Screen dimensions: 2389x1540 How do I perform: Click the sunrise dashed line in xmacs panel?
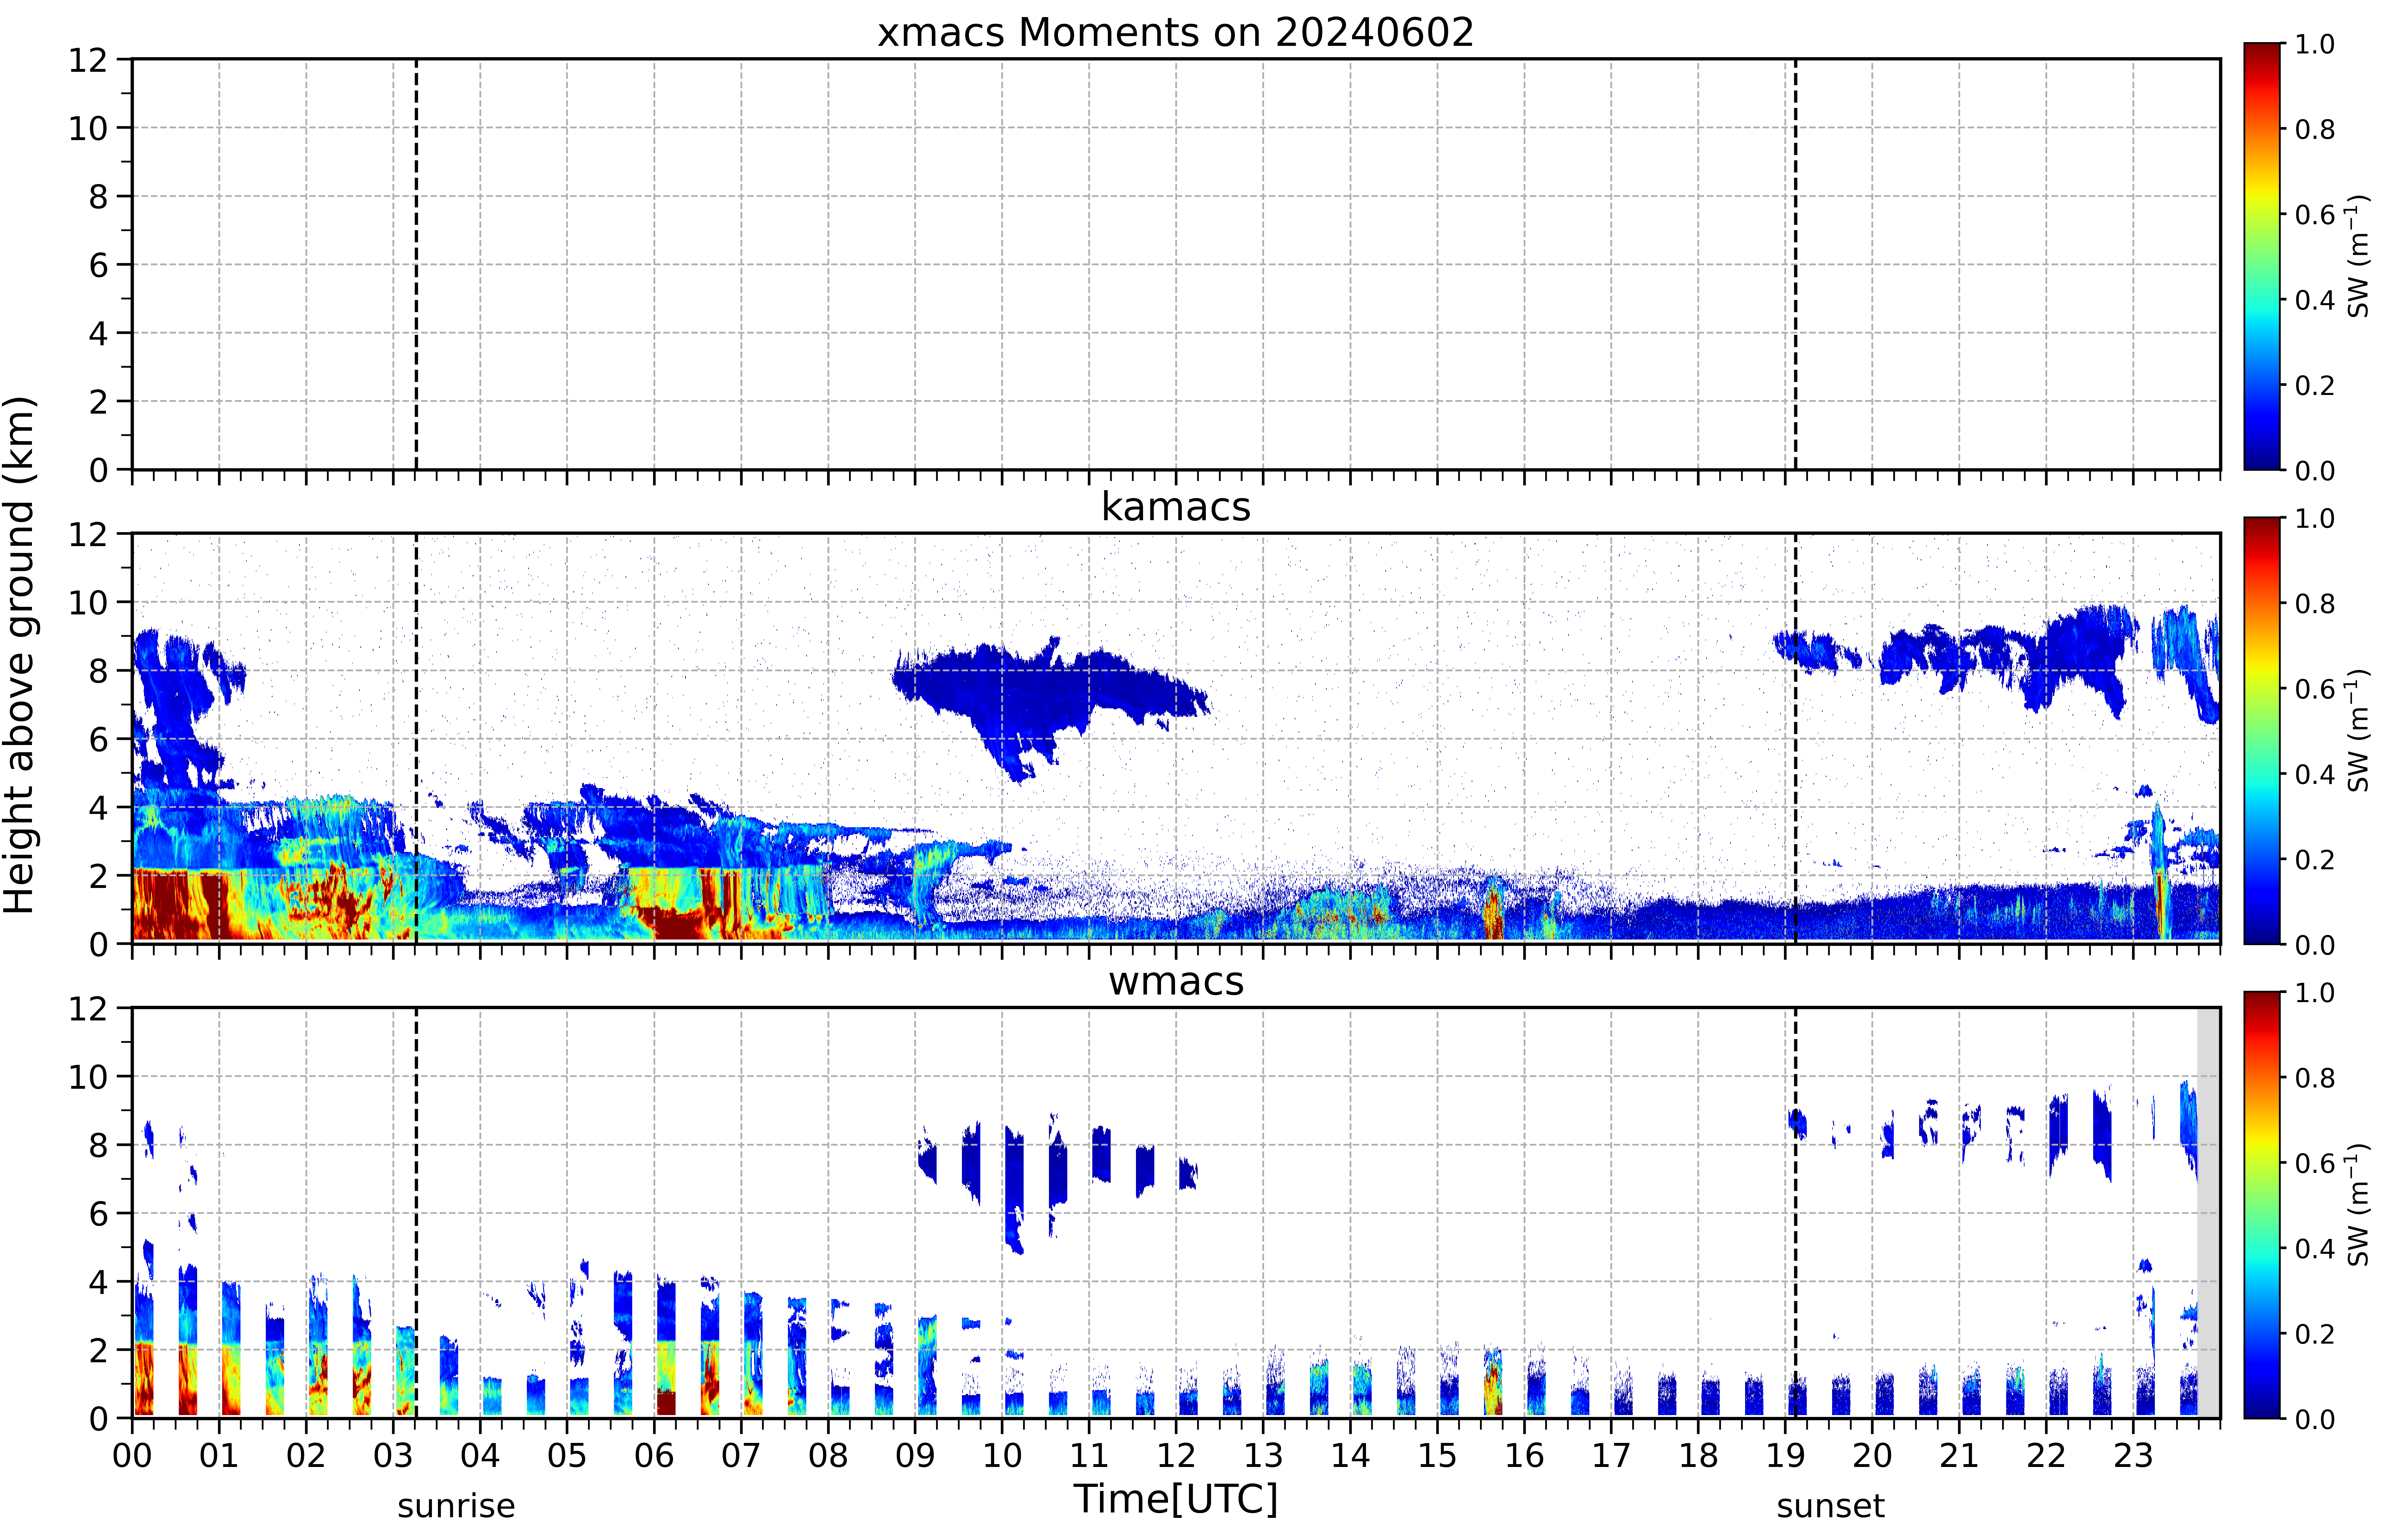[x=416, y=264]
